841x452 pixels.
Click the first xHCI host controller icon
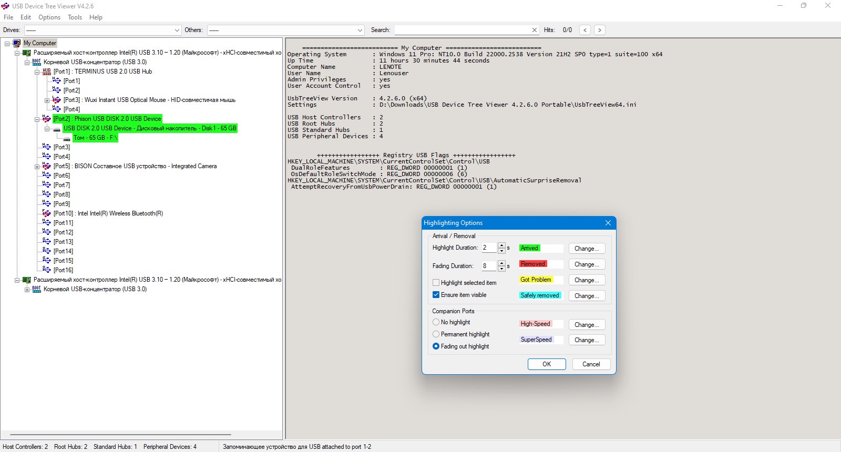pos(27,53)
